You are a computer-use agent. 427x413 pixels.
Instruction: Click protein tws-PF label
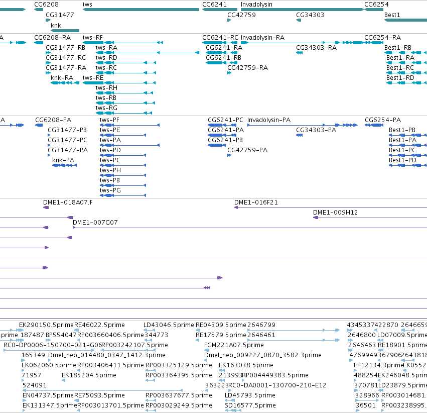point(109,120)
